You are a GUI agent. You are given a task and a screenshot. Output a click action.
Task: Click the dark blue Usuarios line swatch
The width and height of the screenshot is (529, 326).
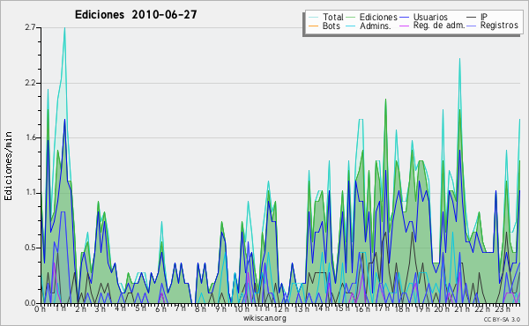tap(404, 17)
